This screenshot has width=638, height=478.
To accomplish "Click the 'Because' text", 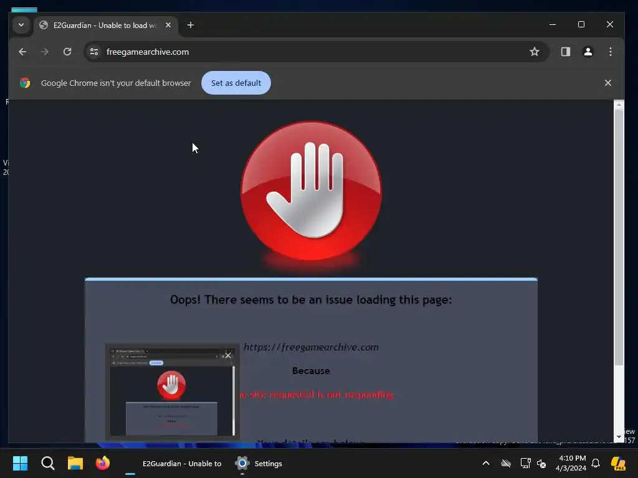I will point(312,371).
